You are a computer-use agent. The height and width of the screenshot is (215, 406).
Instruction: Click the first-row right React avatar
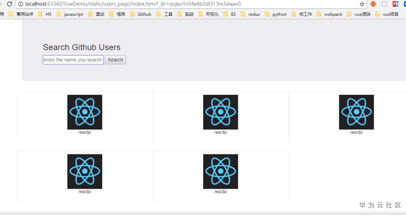(x=356, y=112)
